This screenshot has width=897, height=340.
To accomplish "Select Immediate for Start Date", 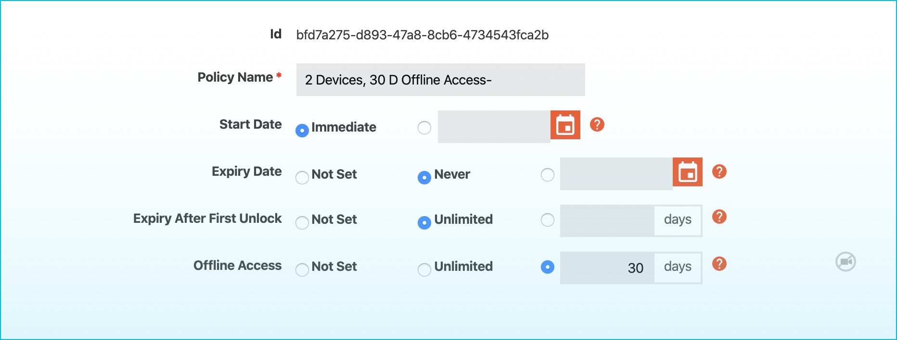I will tap(301, 130).
